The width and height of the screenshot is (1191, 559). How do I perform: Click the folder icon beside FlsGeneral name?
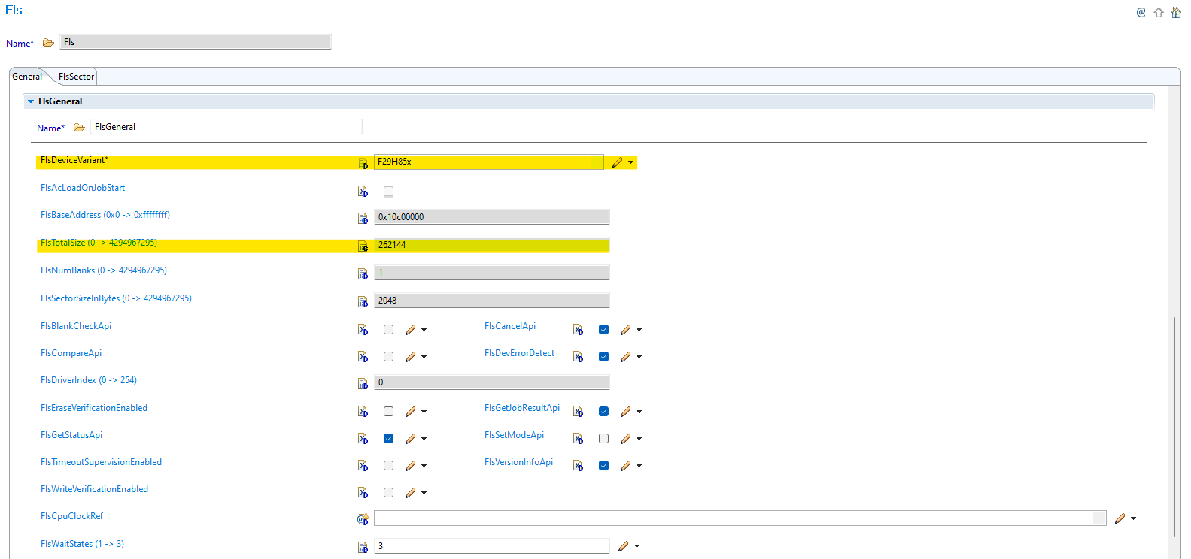point(79,128)
